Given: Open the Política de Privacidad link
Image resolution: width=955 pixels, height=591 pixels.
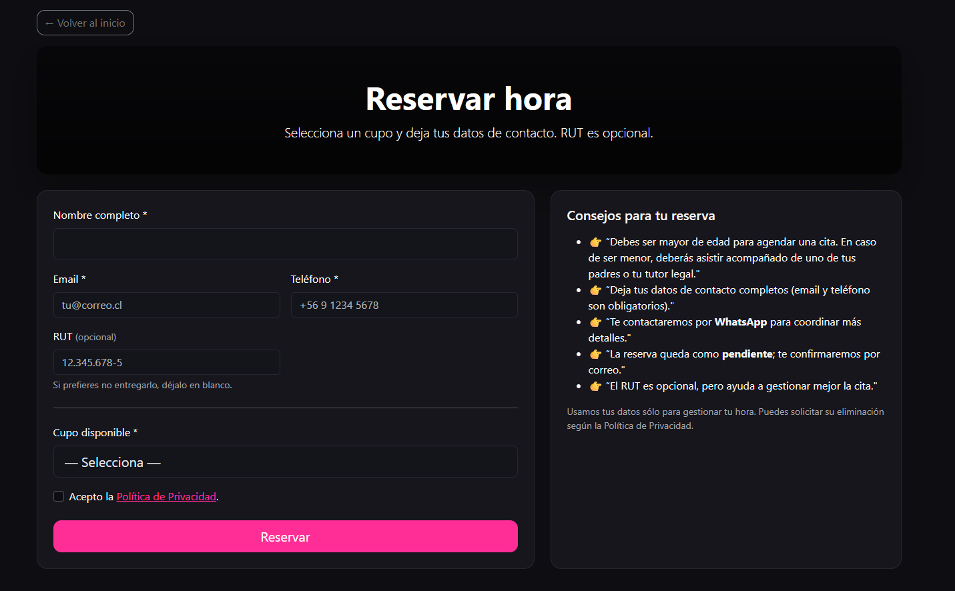Looking at the screenshot, I should tap(166, 496).
